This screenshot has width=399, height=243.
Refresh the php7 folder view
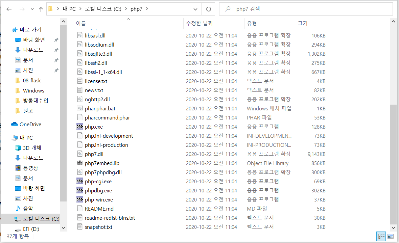coord(208,9)
